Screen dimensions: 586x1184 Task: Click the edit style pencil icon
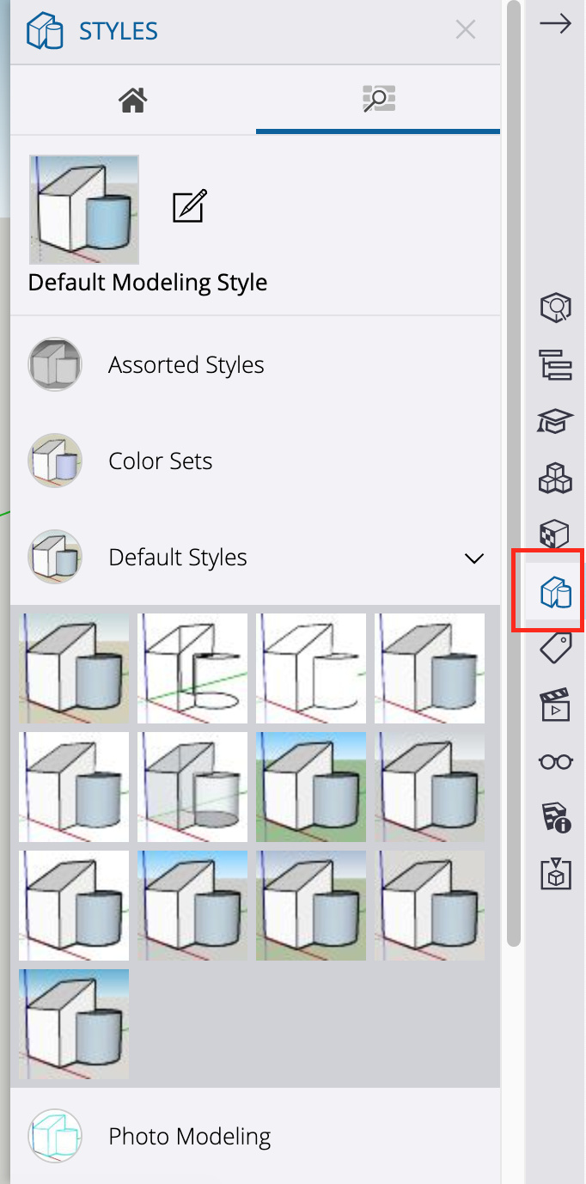click(190, 207)
